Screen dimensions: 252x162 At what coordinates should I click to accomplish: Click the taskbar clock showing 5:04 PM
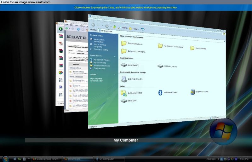click(x=244, y=159)
